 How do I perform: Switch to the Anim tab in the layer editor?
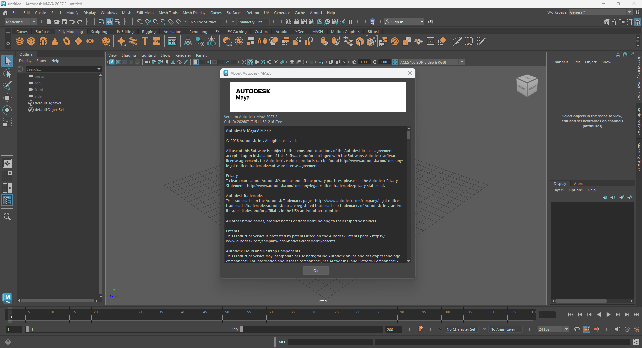click(x=578, y=184)
